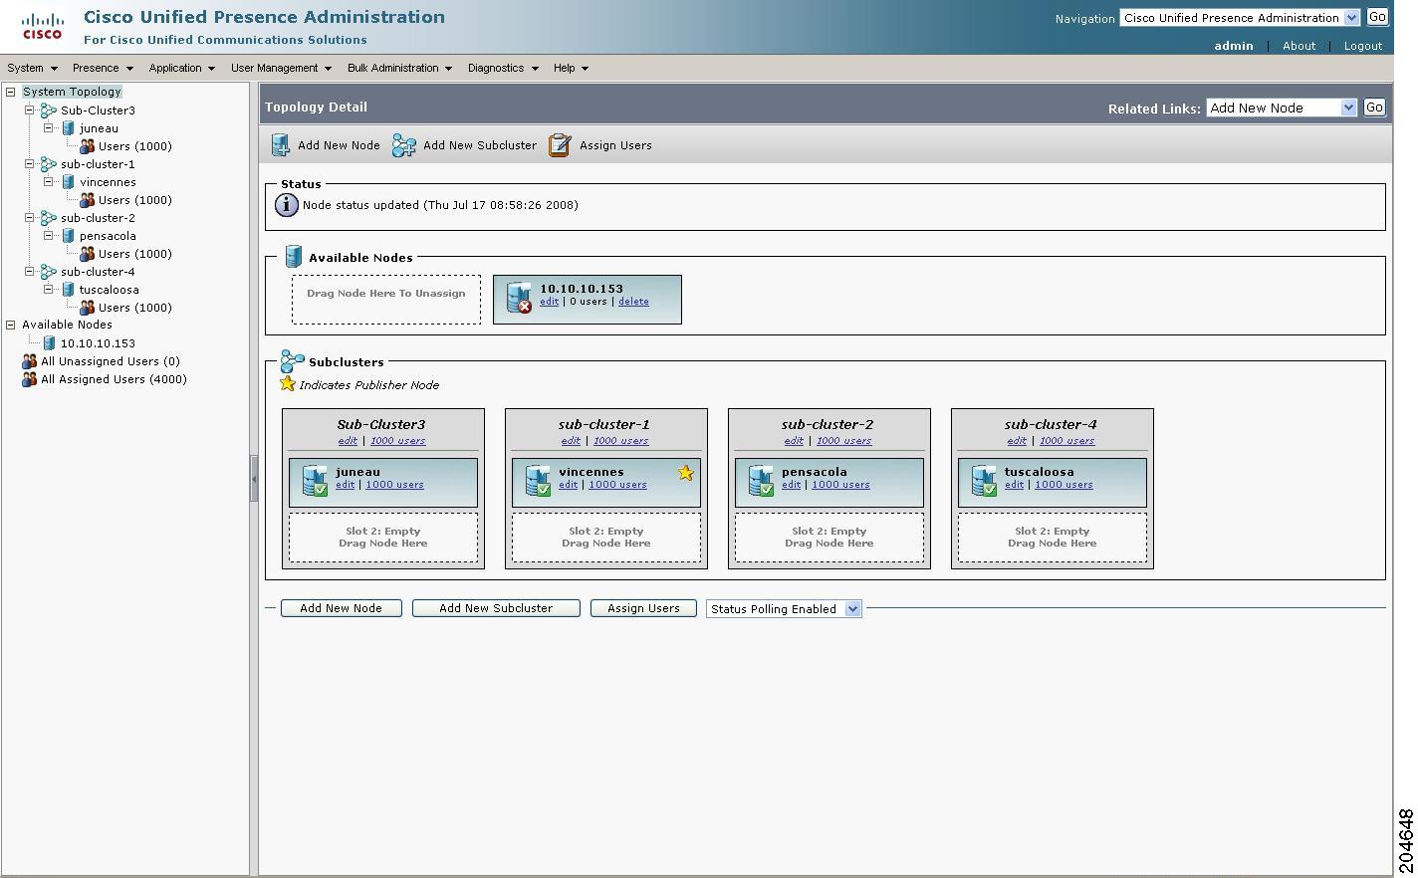Click the sub-cluster-1 tree icon
This screenshot has height=878, width=1418.
(48, 164)
